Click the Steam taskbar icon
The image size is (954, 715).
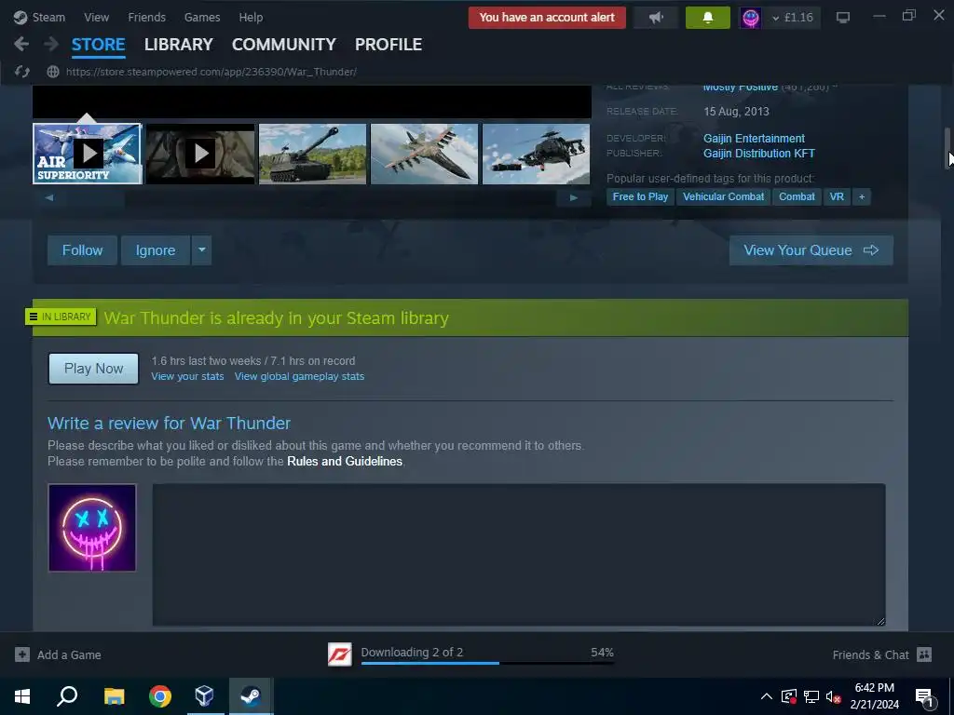[251, 696]
